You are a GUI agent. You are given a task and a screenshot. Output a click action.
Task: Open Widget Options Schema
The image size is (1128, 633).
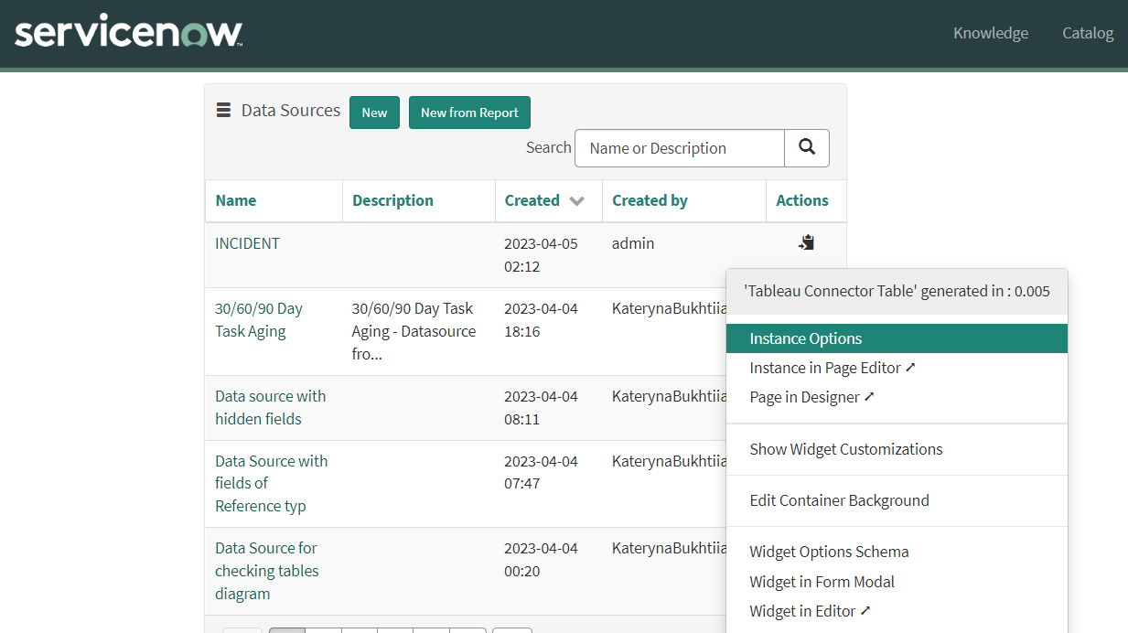tap(829, 552)
